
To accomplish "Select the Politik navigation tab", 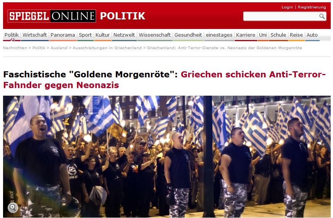I will click(x=12, y=35).
